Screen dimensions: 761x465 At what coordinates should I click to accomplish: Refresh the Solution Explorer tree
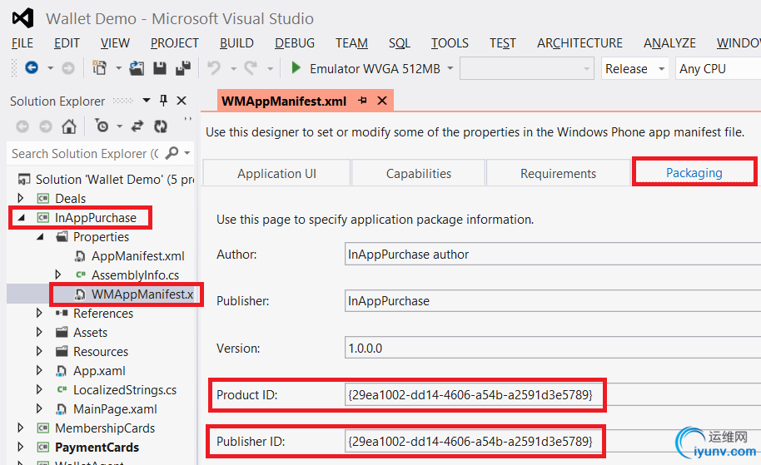point(161,126)
